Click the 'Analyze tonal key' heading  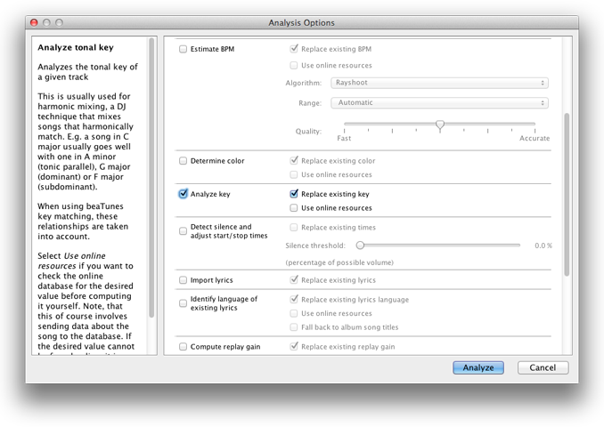(76, 47)
